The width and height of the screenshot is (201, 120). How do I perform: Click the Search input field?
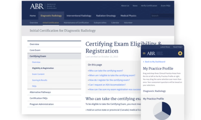(162, 16)
